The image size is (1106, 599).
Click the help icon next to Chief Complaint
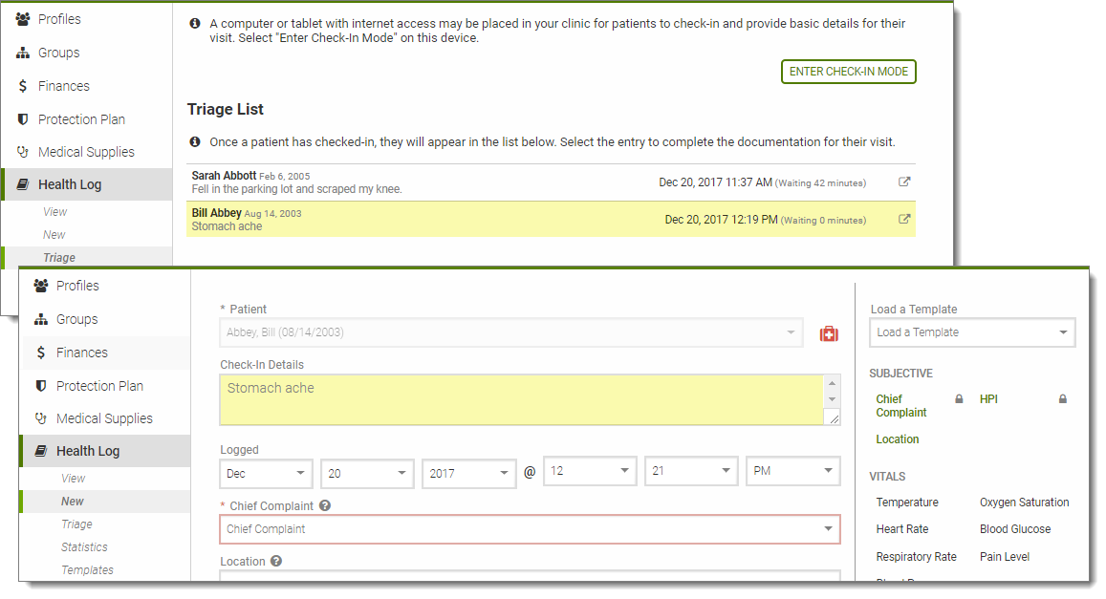pos(325,505)
